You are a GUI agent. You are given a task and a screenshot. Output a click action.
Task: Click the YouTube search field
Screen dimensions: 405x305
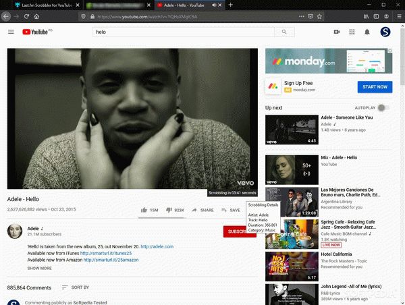click(x=184, y=32)
